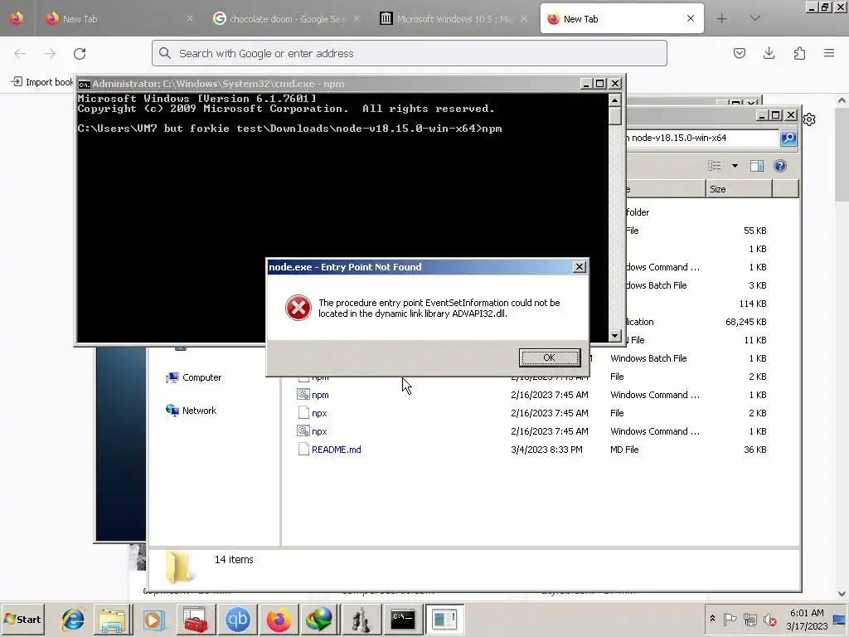This screenshot has height=637, width=849.
Task: Click cmd window scroll up arrow
Action: tap(614, 100)
